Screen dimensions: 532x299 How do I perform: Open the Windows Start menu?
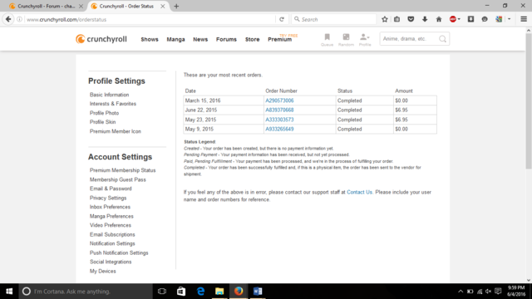point(9,292)
